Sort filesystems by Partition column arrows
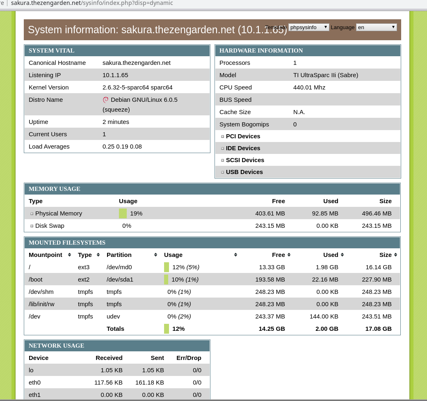The image size is (427, 401). (155, 255)
